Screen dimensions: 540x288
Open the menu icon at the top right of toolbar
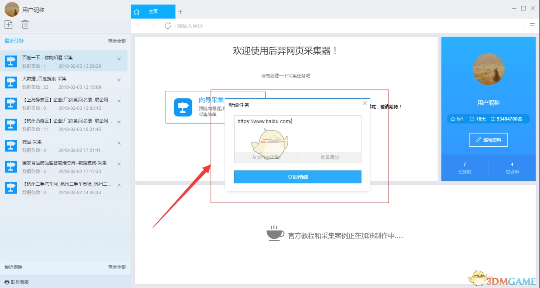pos(532,26)
